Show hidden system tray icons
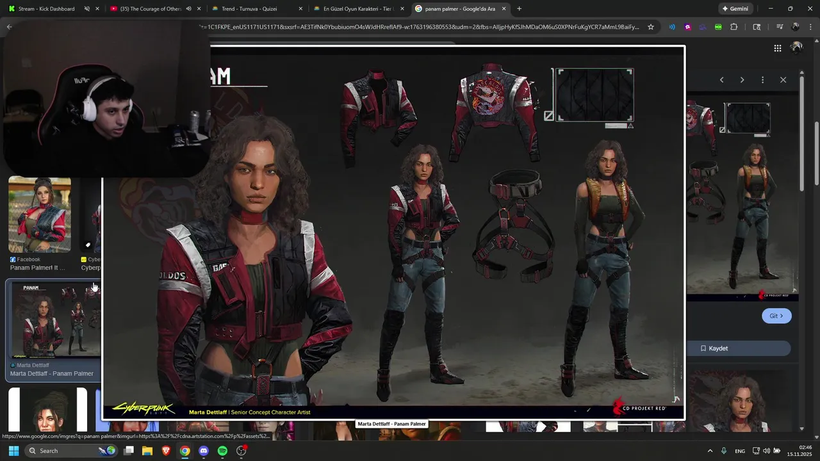The image size is (820, 461). (x=710, y=451)
